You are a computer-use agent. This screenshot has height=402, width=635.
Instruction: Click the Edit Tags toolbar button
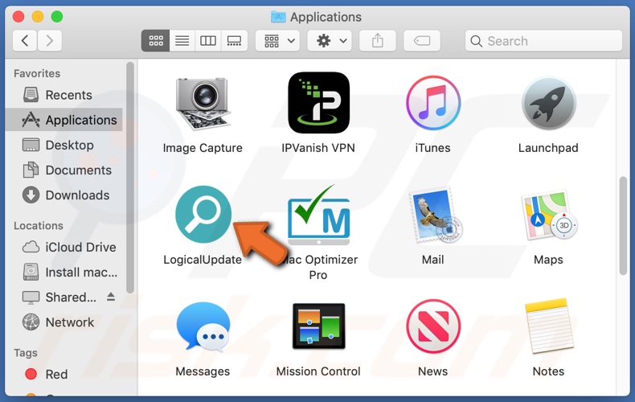point(422,40)
